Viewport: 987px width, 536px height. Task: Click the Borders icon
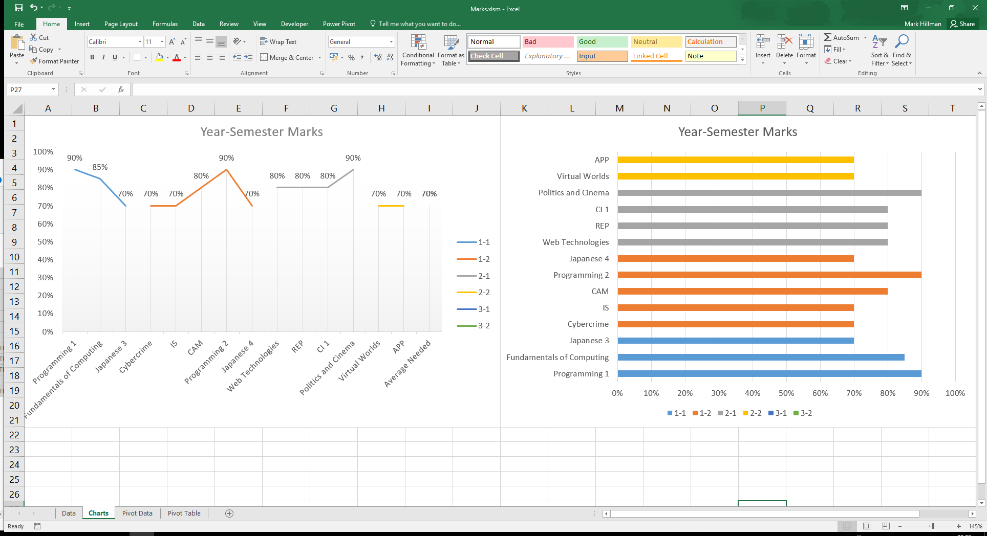pos(137,57)
